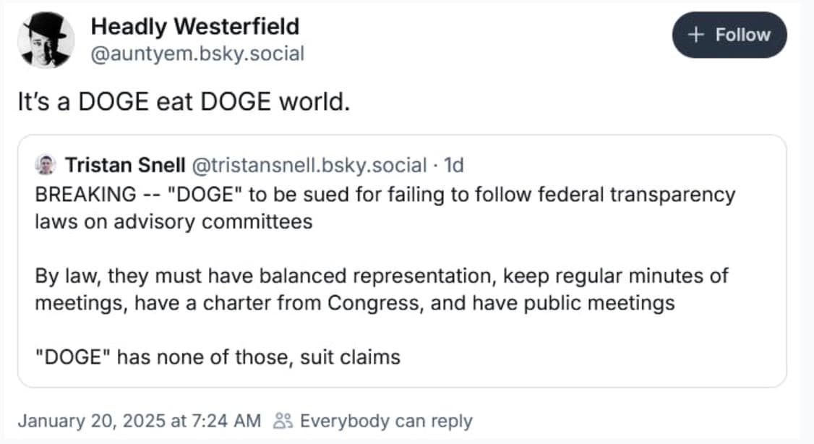Click the word BREAKING in the quoted post
Viewport: 814px width, 444px height.
pyautogui.click(x=85, y=195)
